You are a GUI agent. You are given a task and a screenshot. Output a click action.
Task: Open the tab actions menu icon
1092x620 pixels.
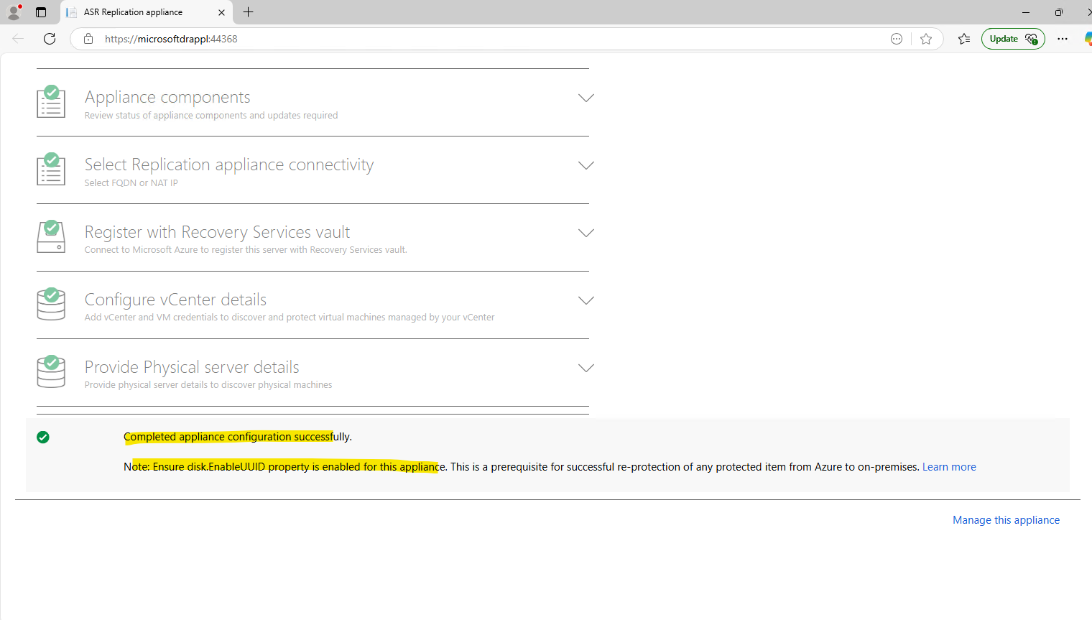[x=41, y=12]
